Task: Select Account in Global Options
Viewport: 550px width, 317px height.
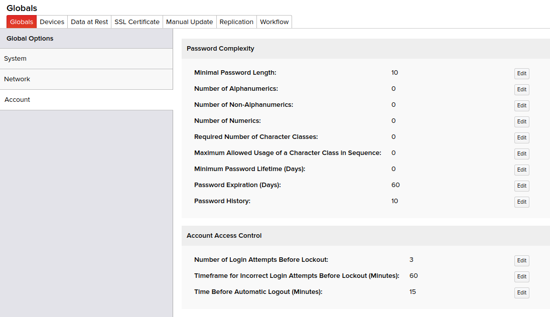Action: tap(86, 100)
